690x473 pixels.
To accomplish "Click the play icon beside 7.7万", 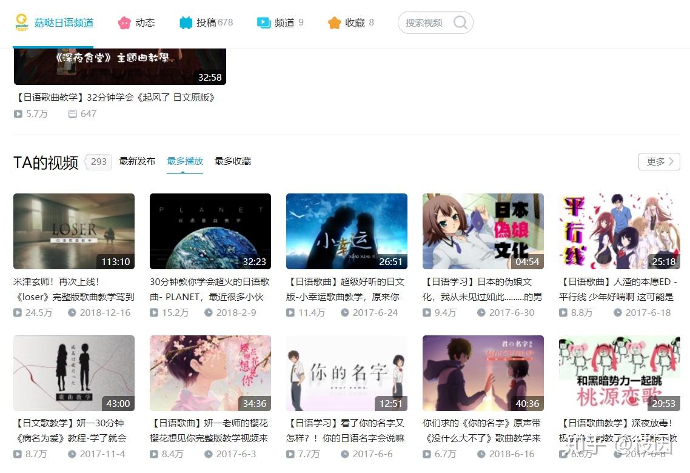I will [290, 454].
